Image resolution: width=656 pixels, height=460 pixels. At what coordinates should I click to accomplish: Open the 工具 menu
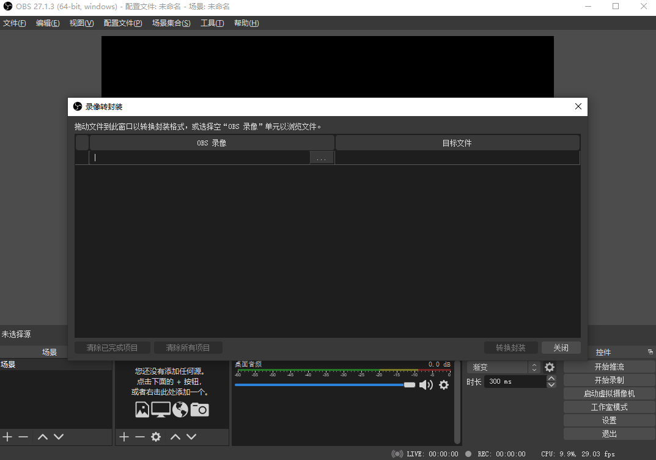212,23
